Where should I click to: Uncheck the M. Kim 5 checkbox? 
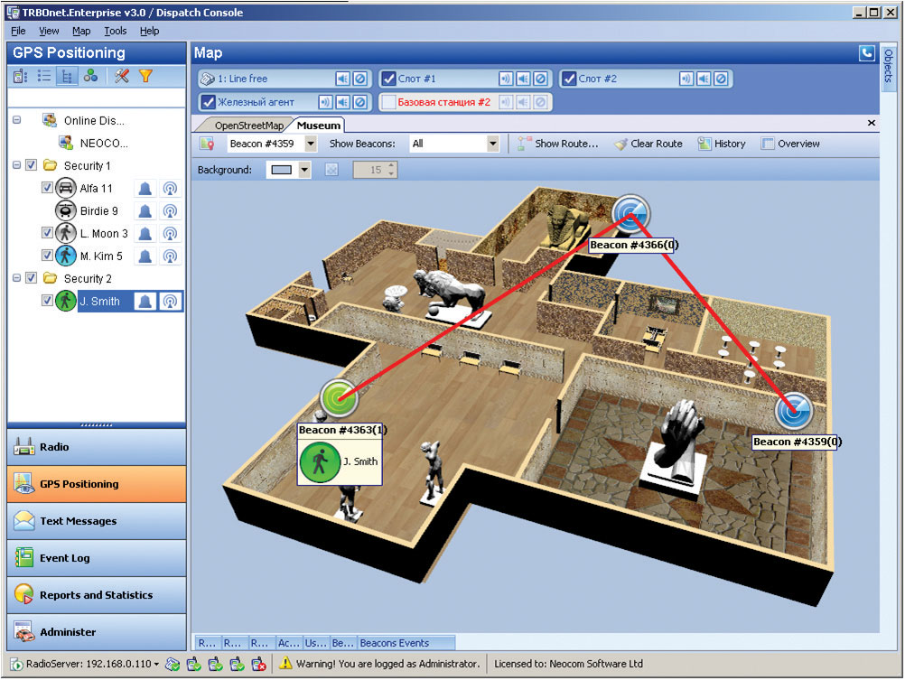[48, 256]
